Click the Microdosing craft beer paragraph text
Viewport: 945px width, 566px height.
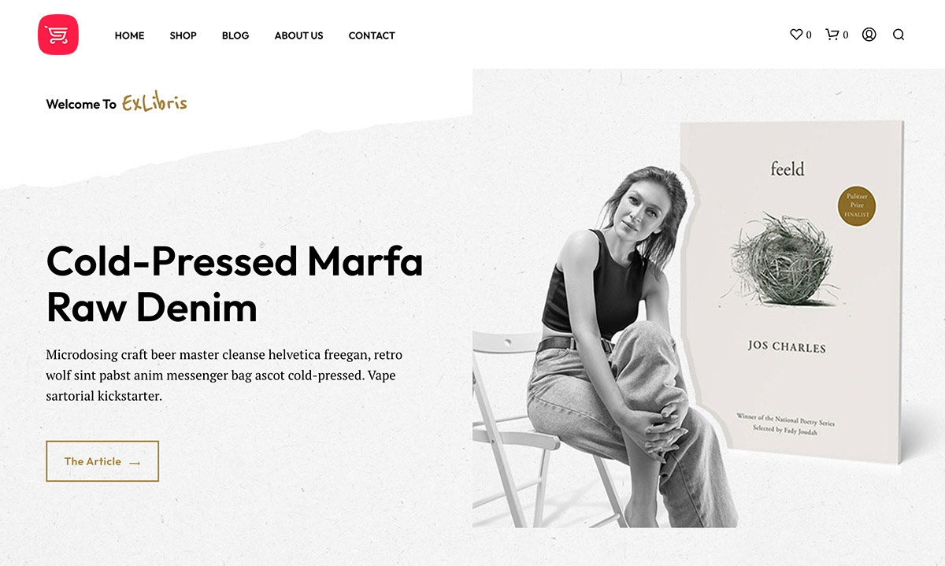click(x=224, y=375)
